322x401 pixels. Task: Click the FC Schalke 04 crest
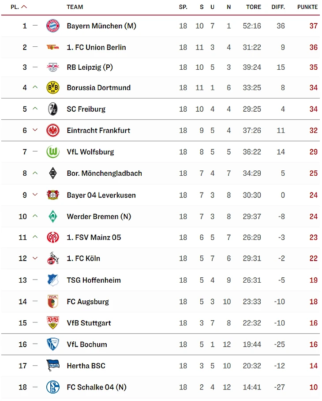[x=53, y=387]
